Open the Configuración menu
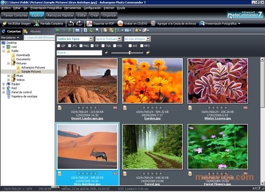This screenshot has height=192, width=265. (x=93, y=8)
